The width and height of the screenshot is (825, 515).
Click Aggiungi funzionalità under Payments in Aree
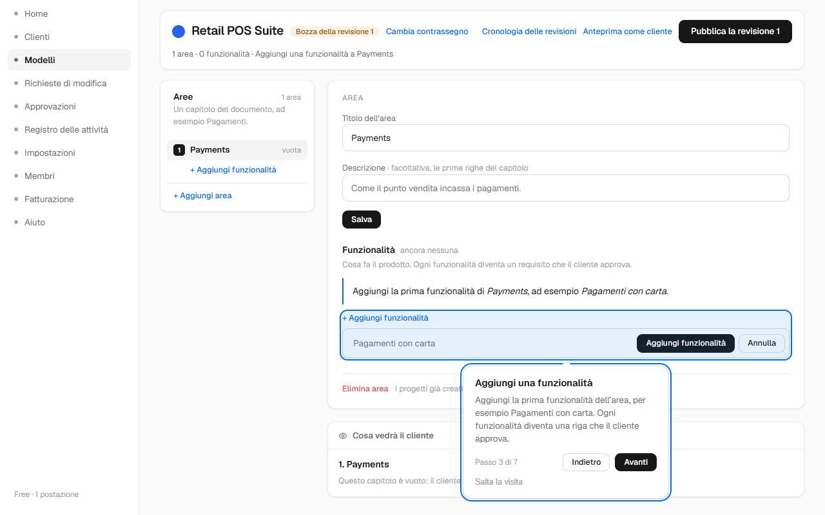(233, 170)
